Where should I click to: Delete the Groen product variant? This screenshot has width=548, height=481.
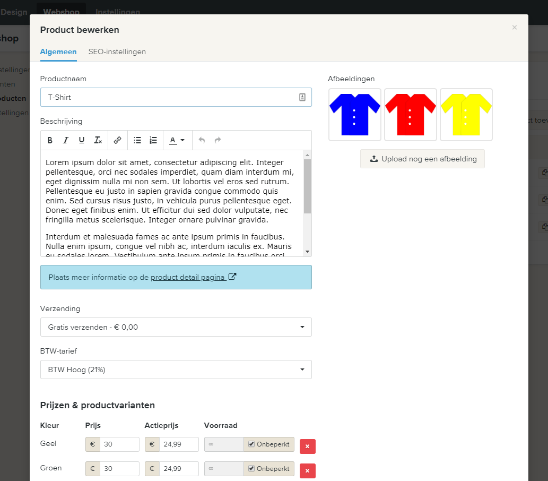pos(308,471)
